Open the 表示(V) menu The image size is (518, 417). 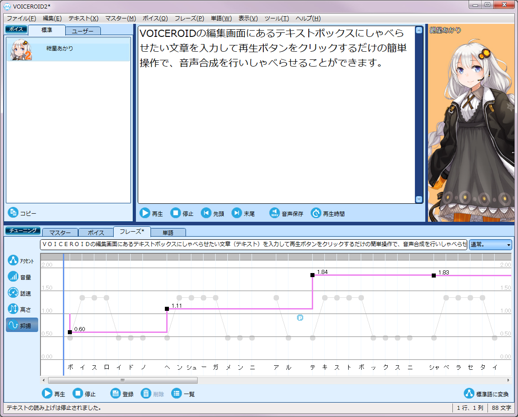point(248,18)
